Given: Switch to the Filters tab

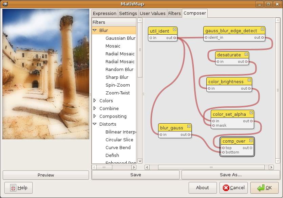Looking at the screenshot, I should pos(174,14).
